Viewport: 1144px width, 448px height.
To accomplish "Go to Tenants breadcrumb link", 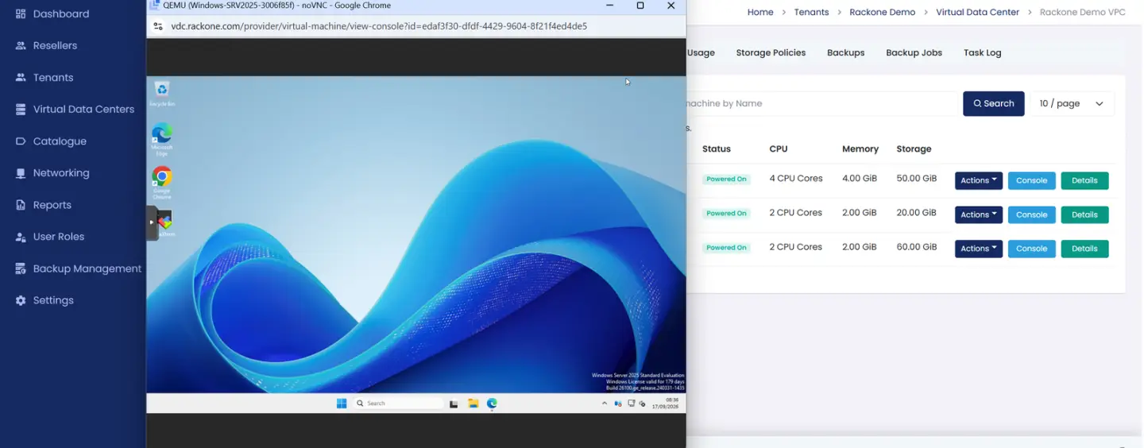I will [x=811, y=12].
